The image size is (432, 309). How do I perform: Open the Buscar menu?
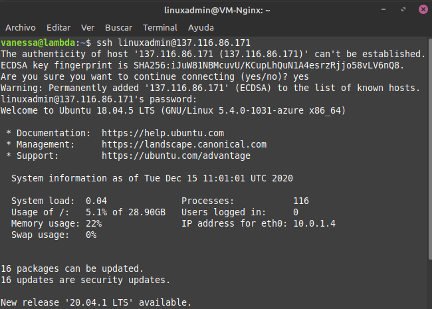pos(118,27)
